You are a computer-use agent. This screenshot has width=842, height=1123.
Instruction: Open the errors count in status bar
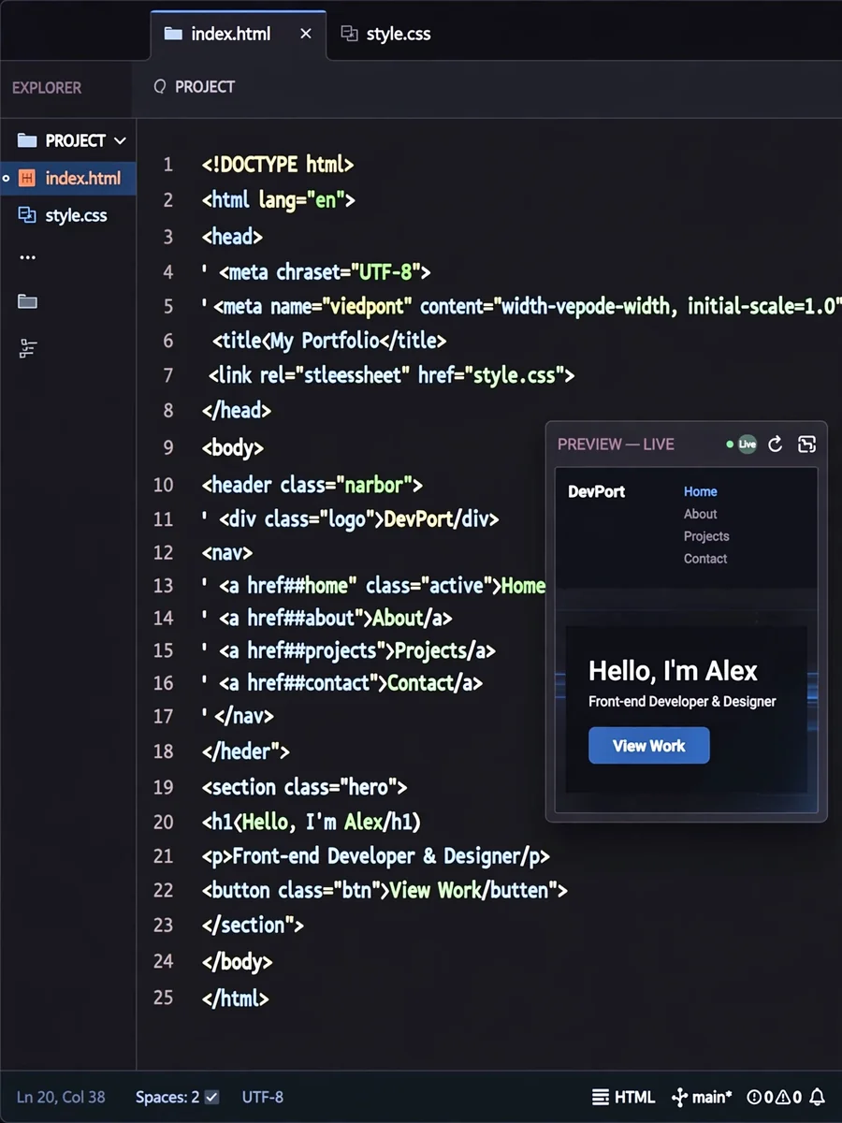pos(760,1097)
